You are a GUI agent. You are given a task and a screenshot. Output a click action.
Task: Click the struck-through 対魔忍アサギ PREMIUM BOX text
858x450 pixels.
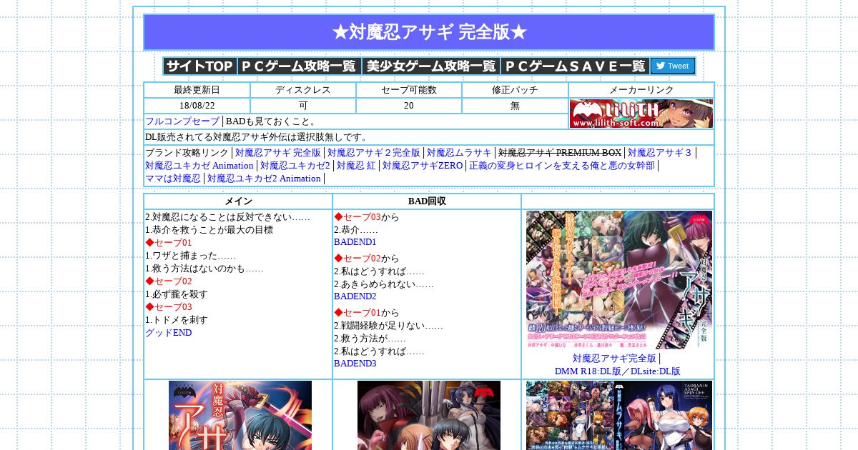(560, 153)
